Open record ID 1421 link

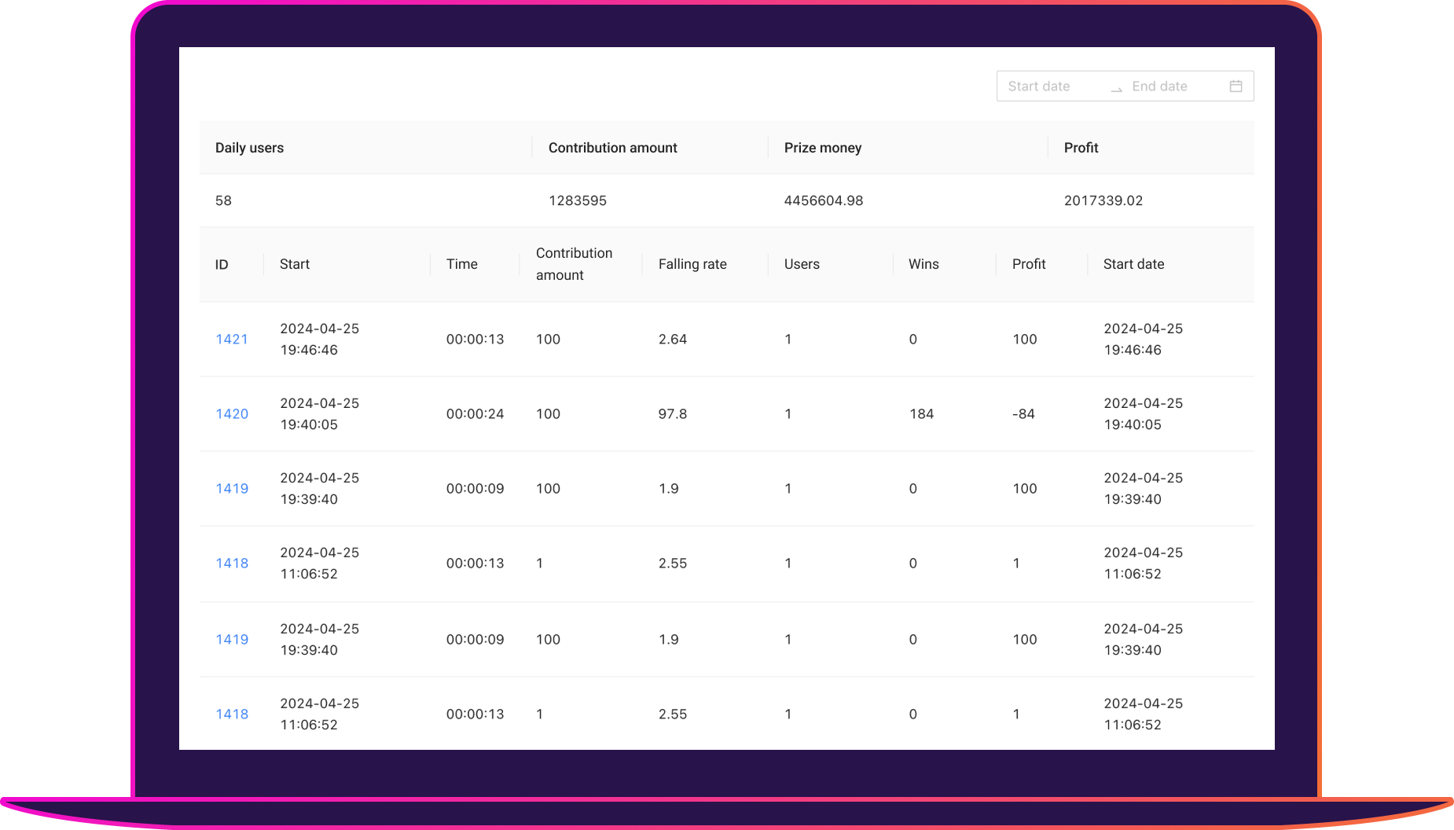pyautogui.click(x=232, y=340)
